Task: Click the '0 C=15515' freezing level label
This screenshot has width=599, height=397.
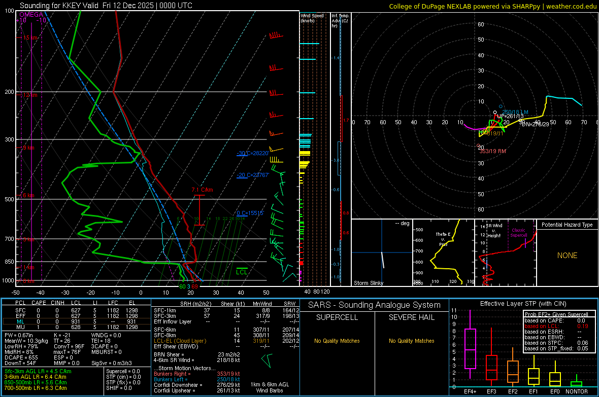Action: point(250,213)
